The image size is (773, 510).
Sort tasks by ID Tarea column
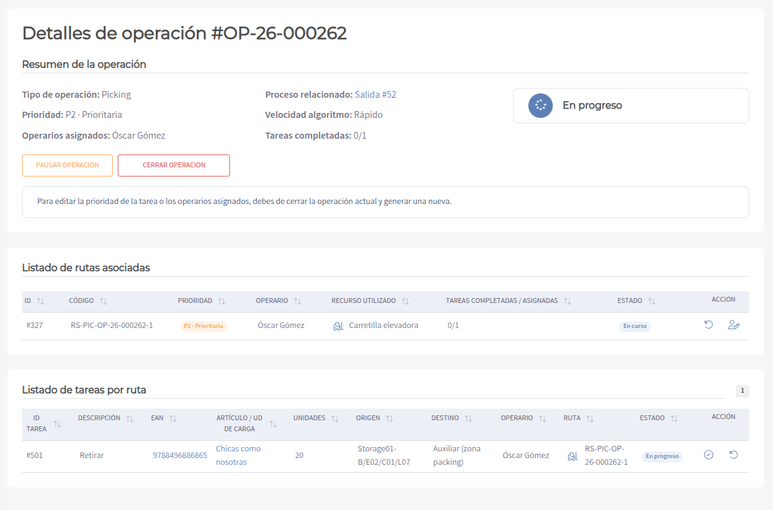pyautogui.click(x=57, y=424)
